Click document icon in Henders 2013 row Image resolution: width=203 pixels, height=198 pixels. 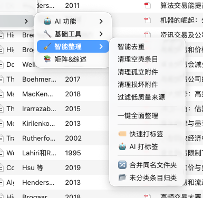tap(2, 182)
